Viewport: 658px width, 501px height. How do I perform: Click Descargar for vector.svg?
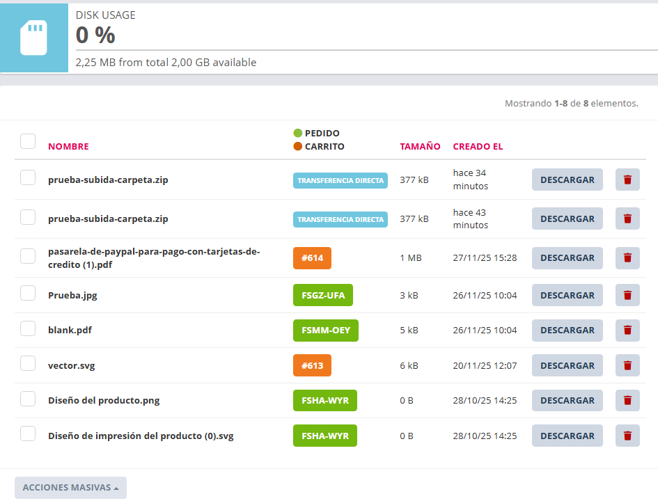567,365
